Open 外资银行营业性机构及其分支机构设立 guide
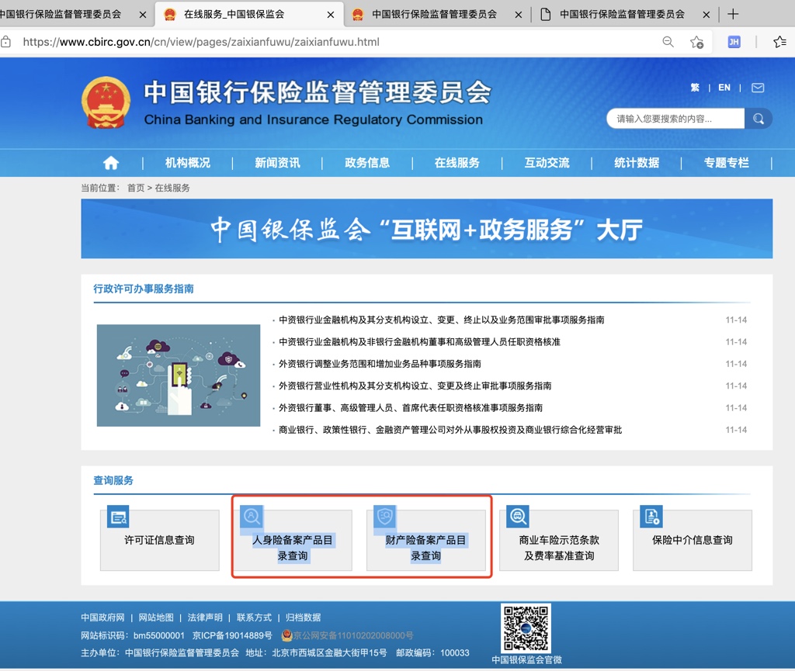Image resolution: width=795 pixels, height=671 pixels. pyautogui.click(x=415, y=386)
